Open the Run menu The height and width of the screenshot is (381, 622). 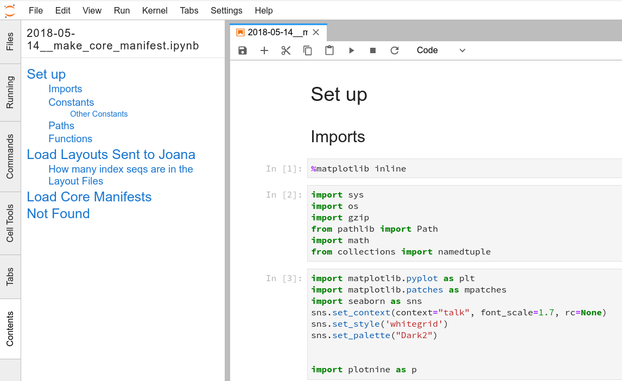122,10
